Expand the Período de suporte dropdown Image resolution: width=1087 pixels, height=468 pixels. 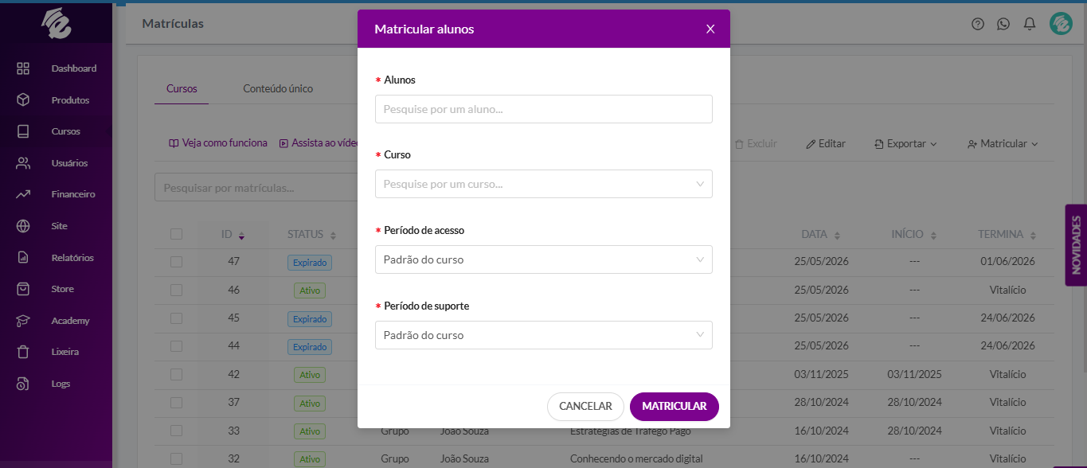pyautogui.click(x=544, y=335)
